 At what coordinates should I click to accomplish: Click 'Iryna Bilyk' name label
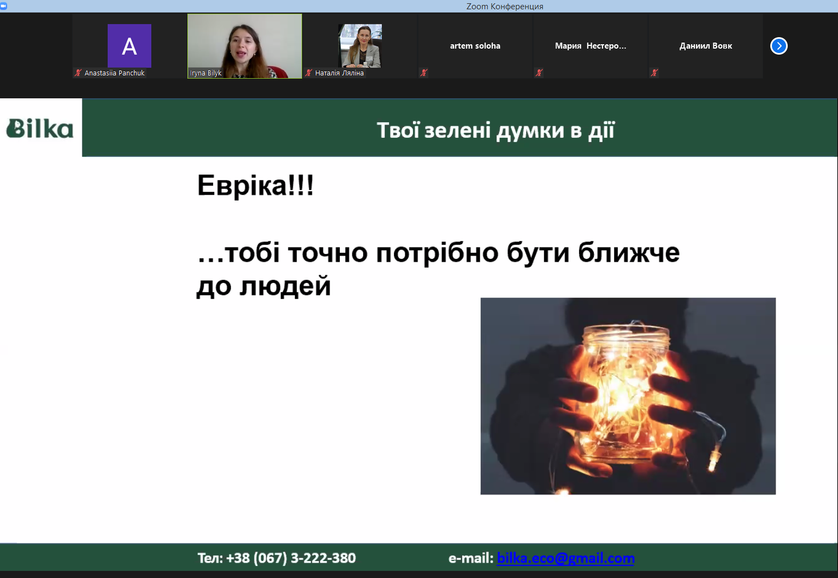206,73
